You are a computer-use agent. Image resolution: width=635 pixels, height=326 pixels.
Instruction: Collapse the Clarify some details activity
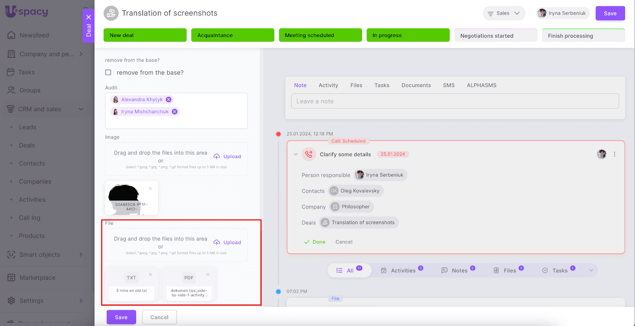click(x=296, y=154)
